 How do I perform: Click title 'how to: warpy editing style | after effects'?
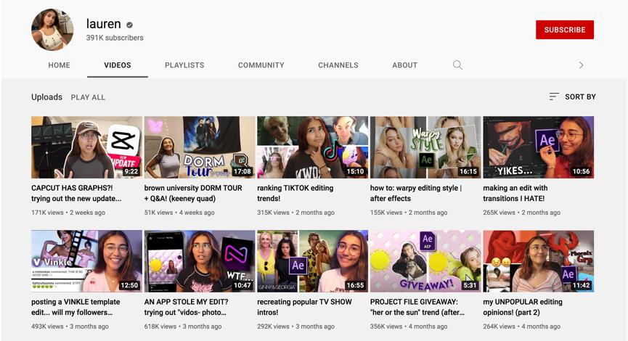(x=416, y=193)
